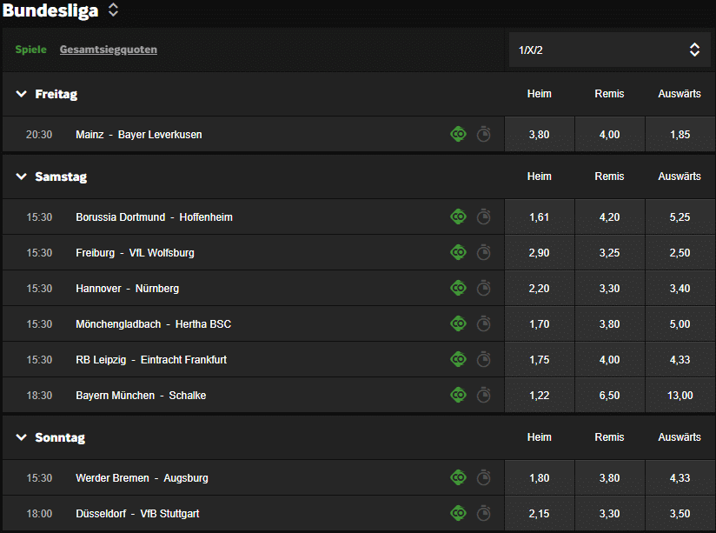Select Hannover home odds 2,20

pos(540,289)
